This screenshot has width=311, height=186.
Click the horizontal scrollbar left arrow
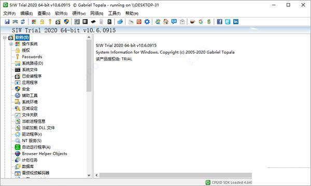[x=96, y=175]
